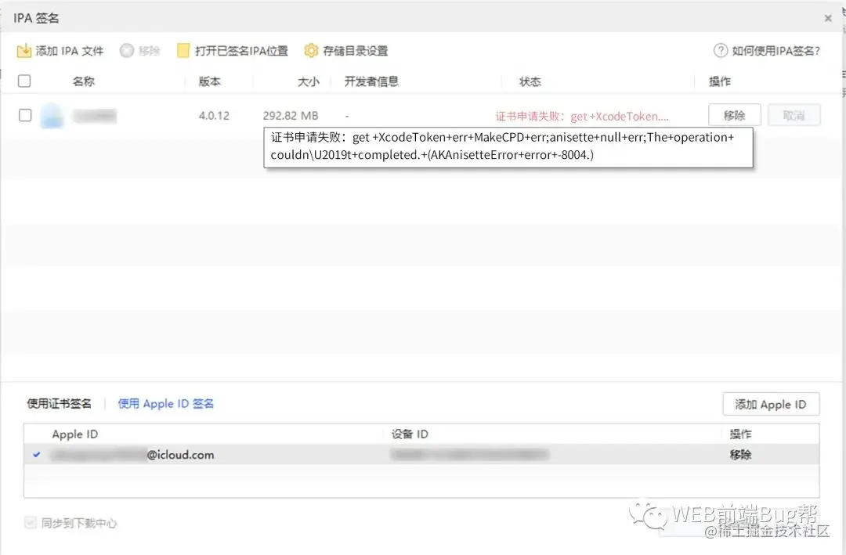Click the greyed remove circle icon in toolbar
This screenshot has width=846, height=555.
(127, 51)
